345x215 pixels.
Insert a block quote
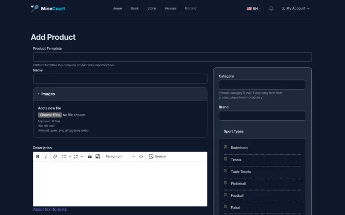[90, 157]
